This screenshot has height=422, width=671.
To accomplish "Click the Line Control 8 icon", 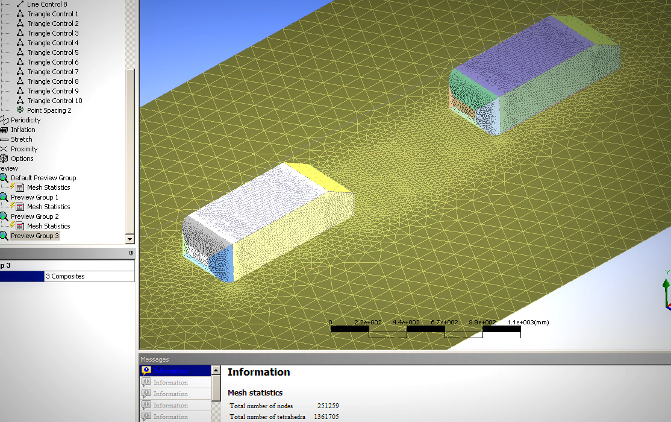I will (20, 4).
